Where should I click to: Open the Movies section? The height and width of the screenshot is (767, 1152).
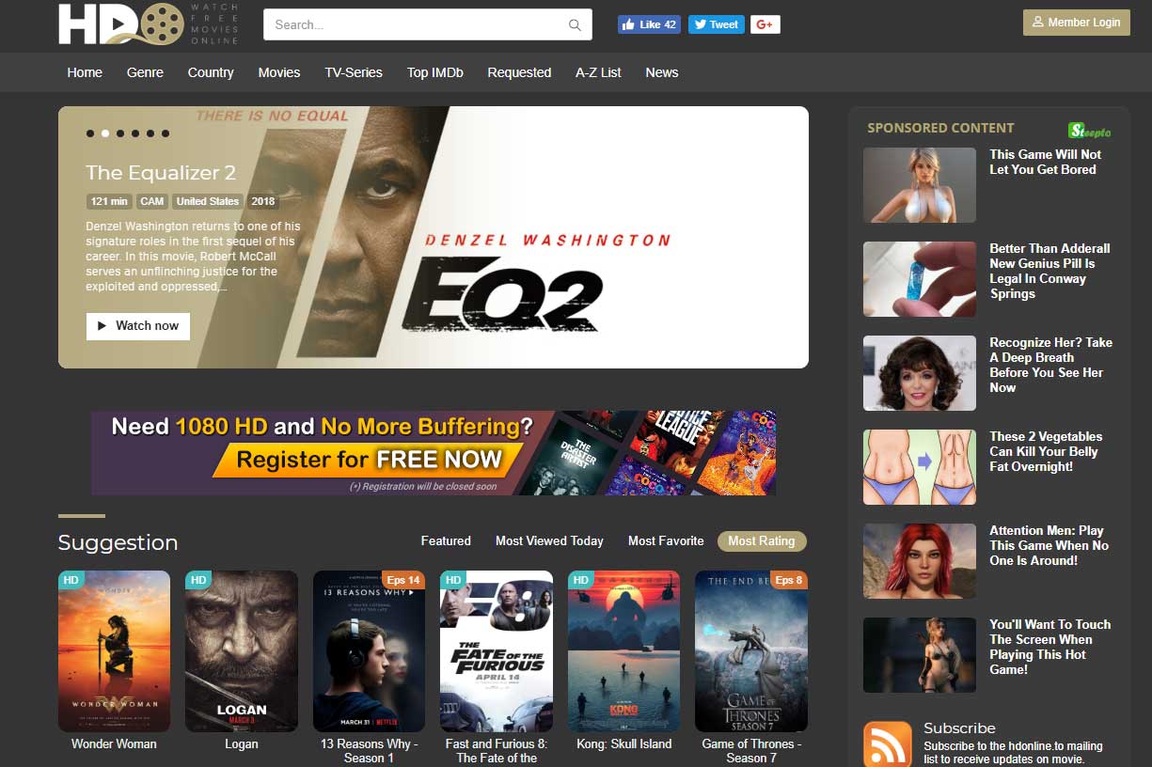(x=279, y=72)
